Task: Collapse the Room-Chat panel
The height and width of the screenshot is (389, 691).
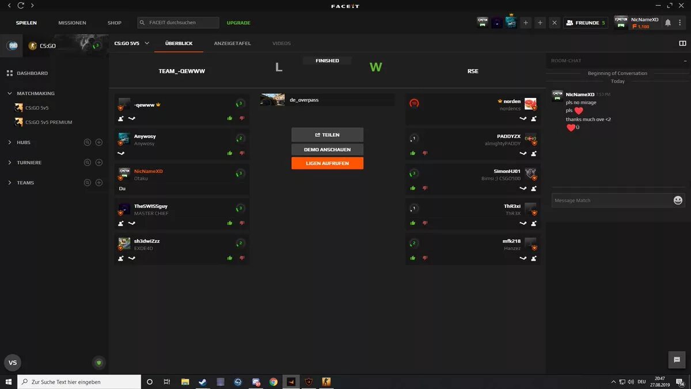Action: (x=685, y=61)
